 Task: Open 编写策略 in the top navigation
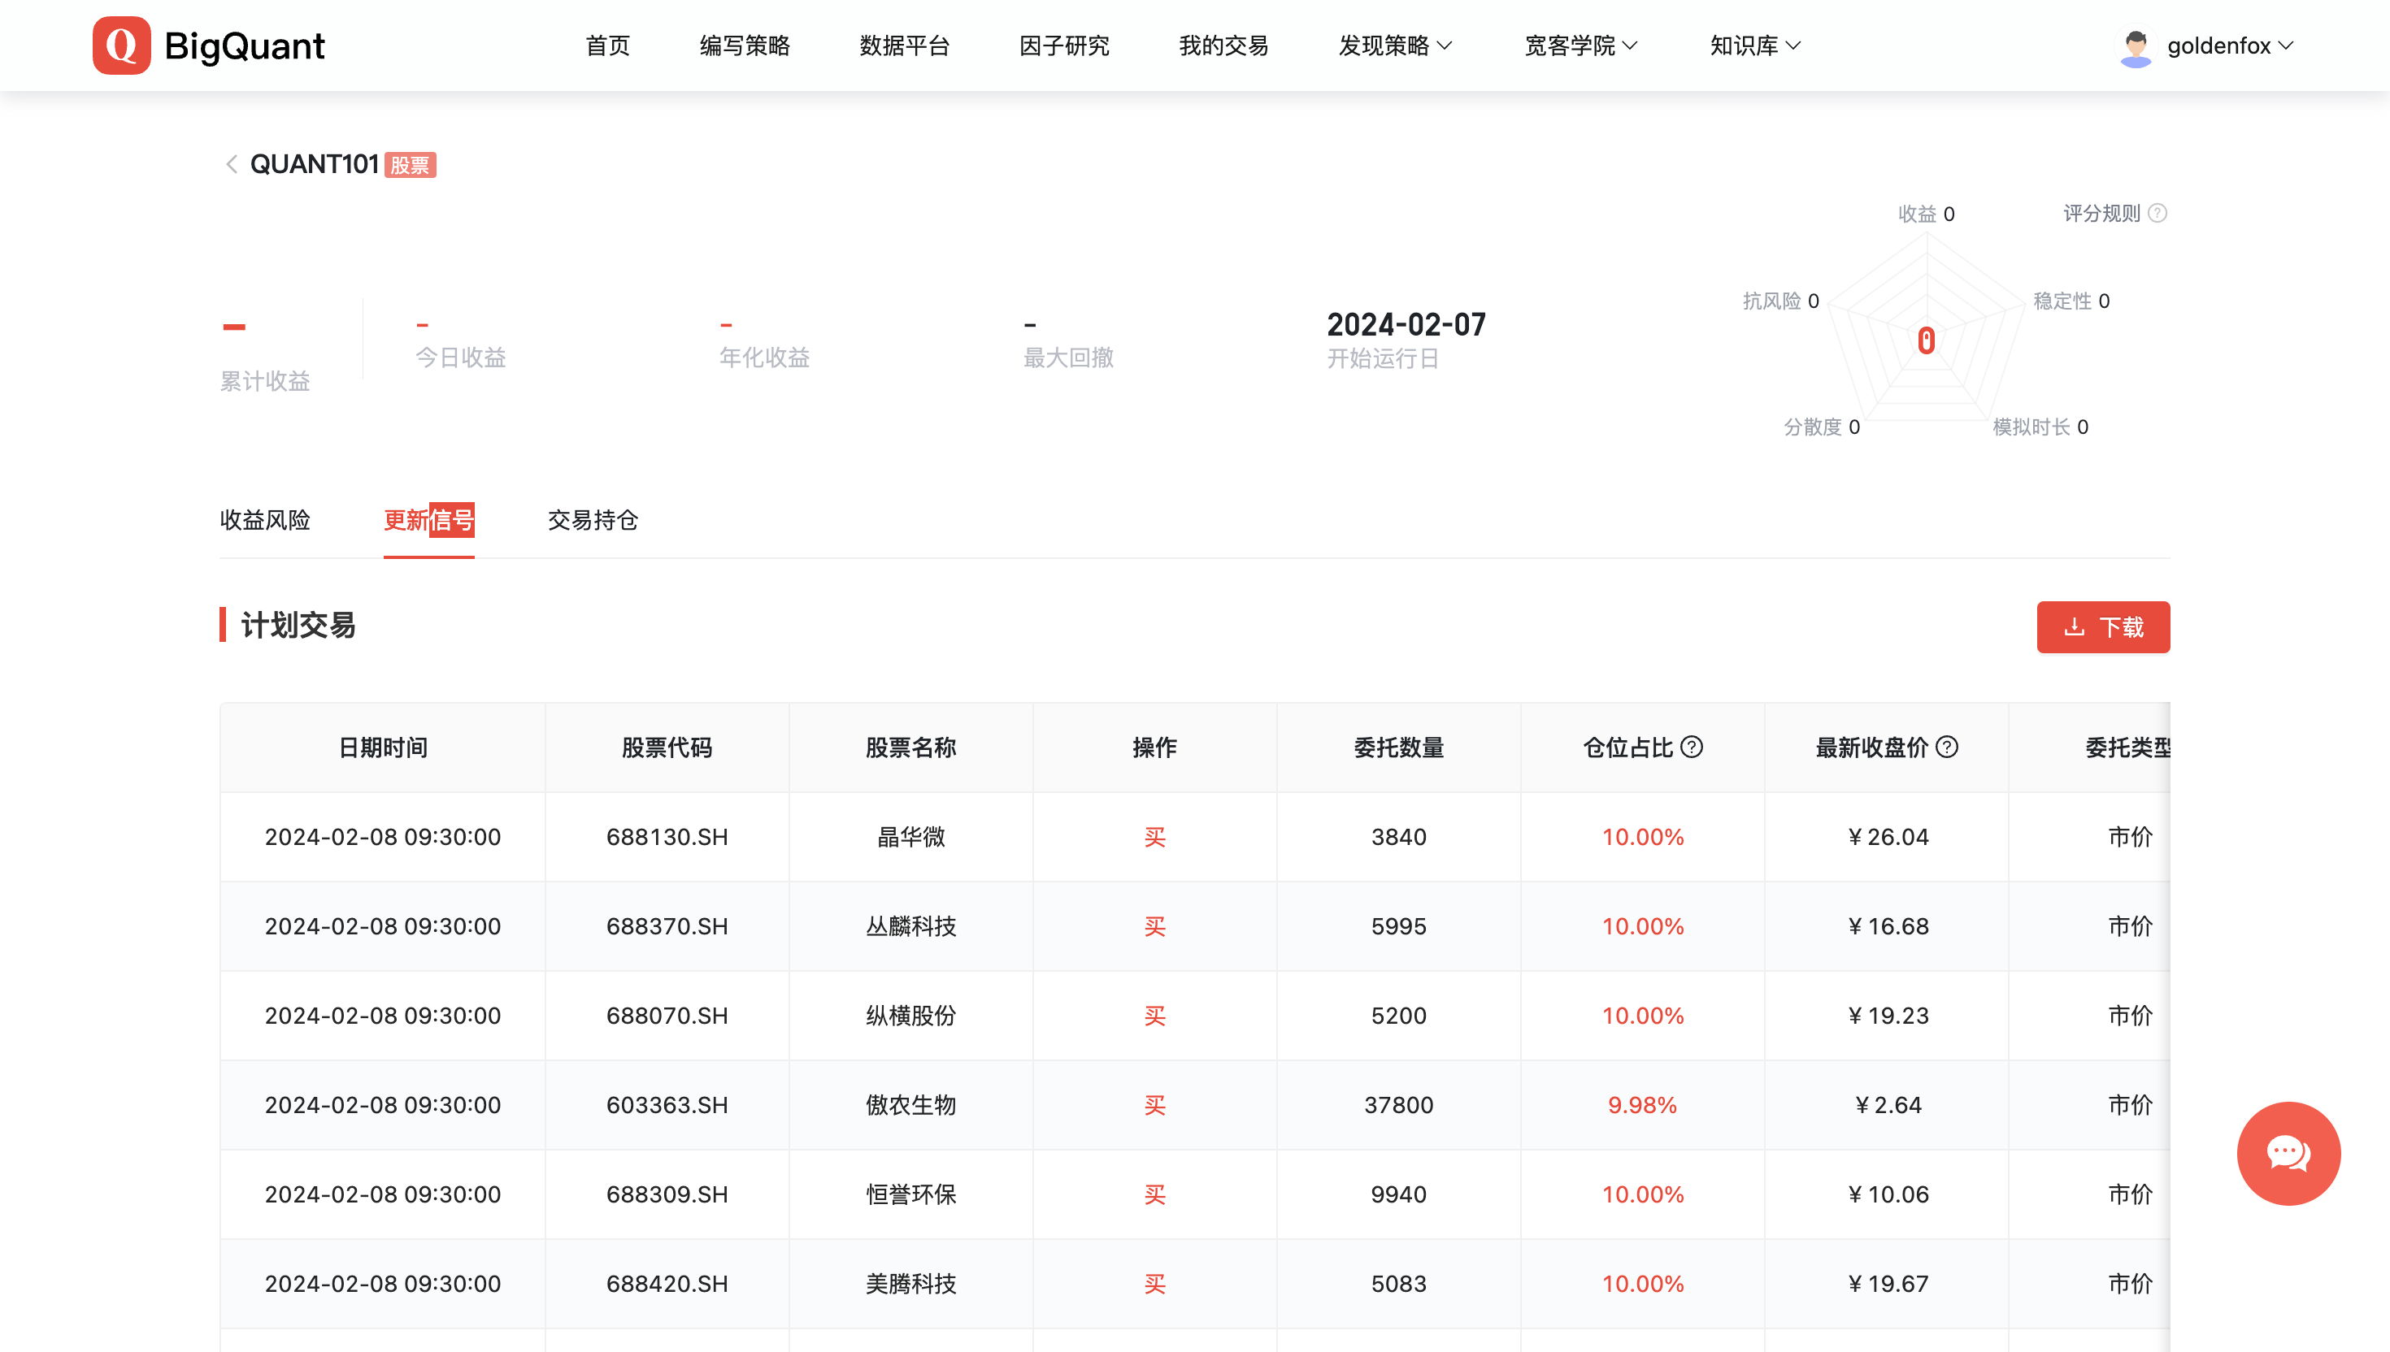tap(744, 45)
